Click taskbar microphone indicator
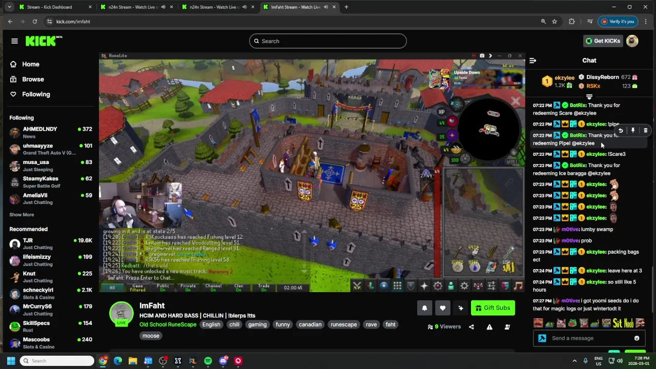Screen dimensions: 656x369 click(585, 361)
